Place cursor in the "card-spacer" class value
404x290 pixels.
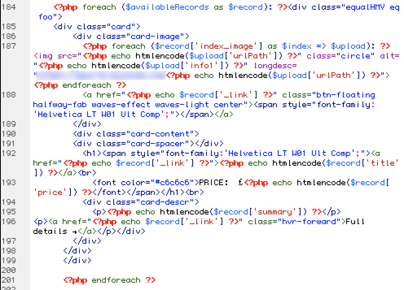tap(160, 143)
